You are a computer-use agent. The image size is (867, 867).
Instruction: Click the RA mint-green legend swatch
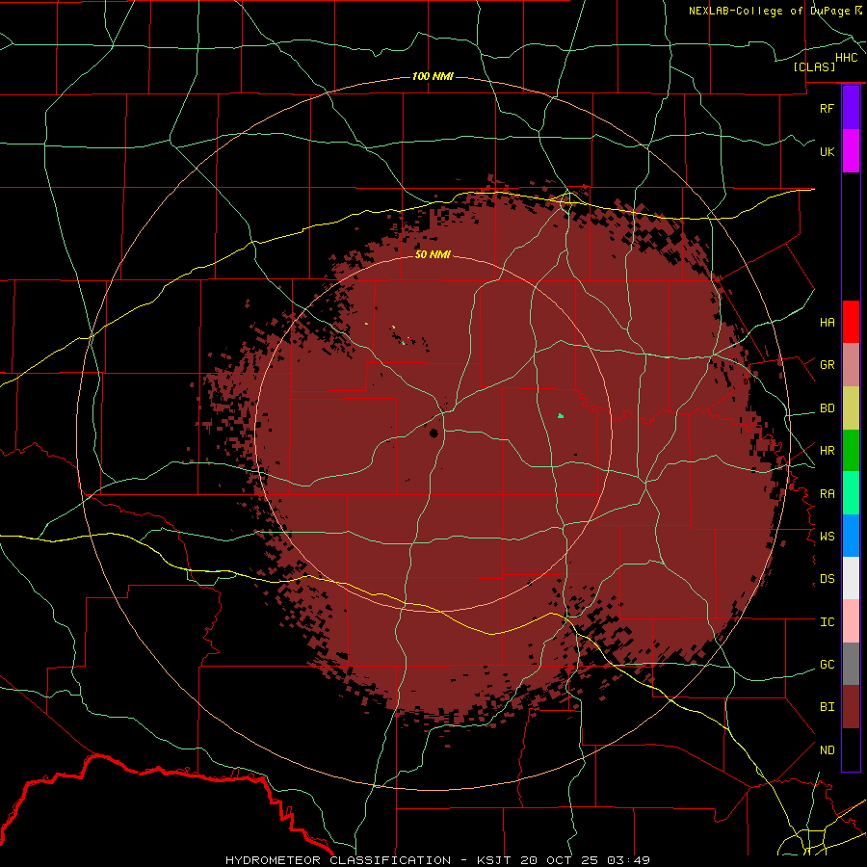tap(851, 493)
